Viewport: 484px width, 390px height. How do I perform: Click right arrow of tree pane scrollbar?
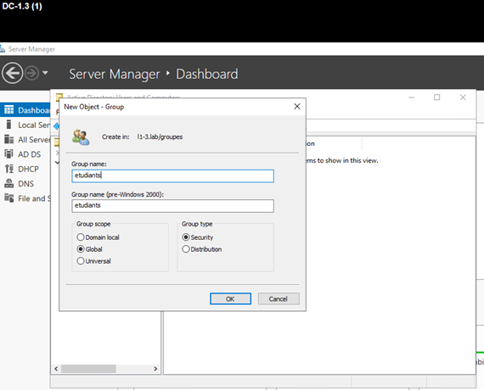tap(155, 369)
